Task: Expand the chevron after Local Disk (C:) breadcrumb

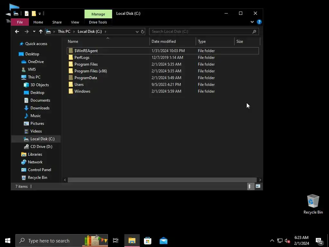Action: (x=105, y=32)
